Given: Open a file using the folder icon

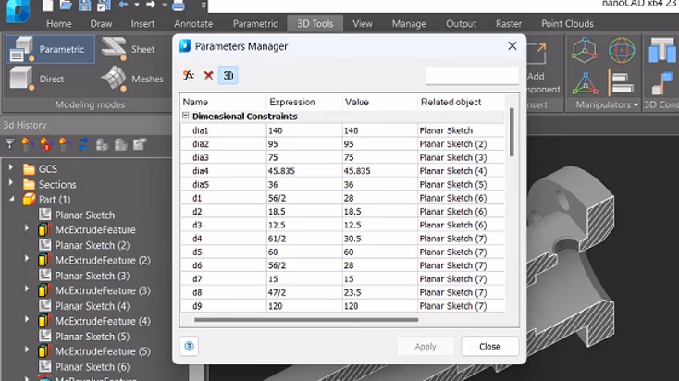Looking at the screenshot, I should [x=66, y=6].
